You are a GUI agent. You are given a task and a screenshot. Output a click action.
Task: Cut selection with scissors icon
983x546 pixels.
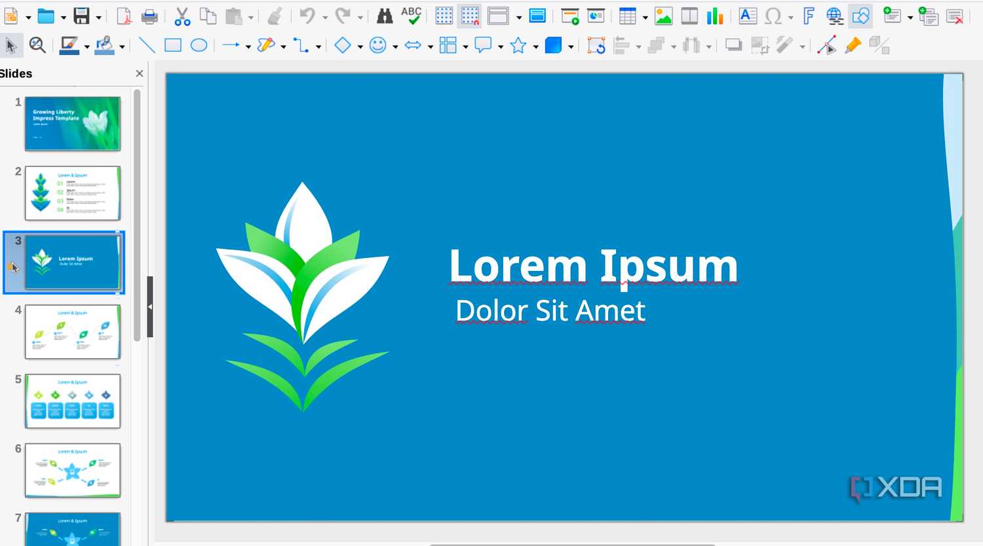182,16
